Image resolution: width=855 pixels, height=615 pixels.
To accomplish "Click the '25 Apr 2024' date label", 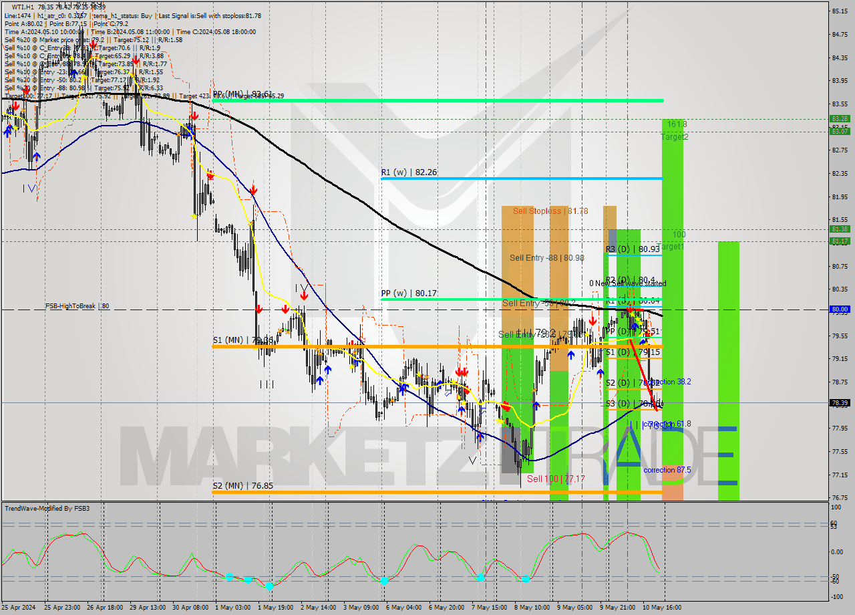I will coord(17,608).
